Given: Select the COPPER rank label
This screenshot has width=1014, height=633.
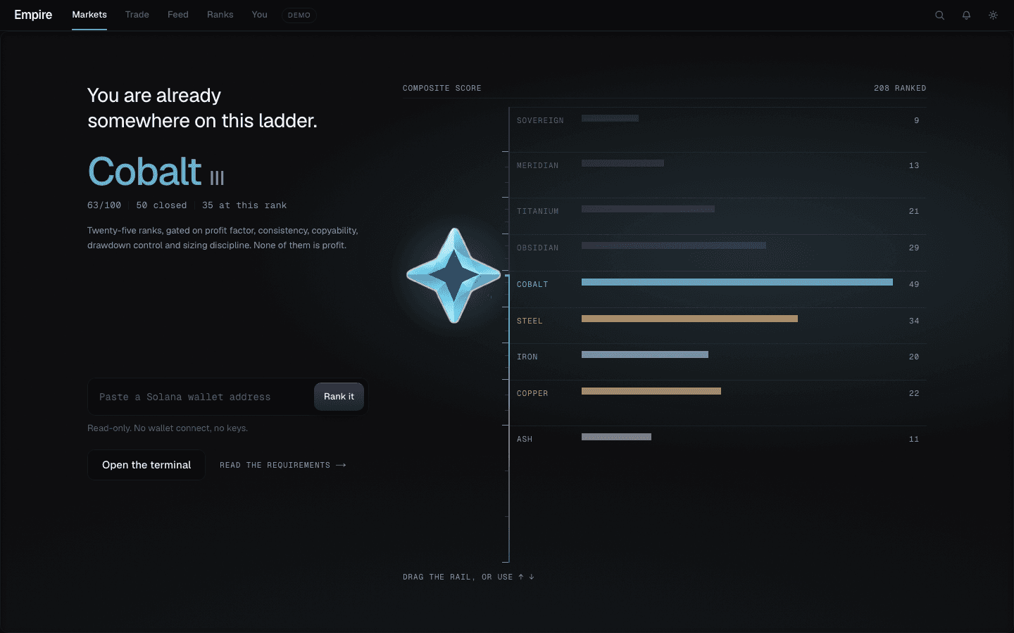Looking at the screenshot, I should tap(532, 394).
